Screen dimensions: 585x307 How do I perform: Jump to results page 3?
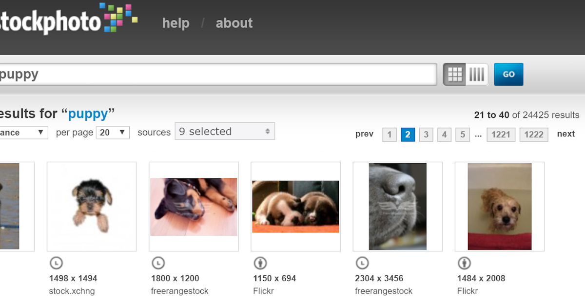(426, 134)
